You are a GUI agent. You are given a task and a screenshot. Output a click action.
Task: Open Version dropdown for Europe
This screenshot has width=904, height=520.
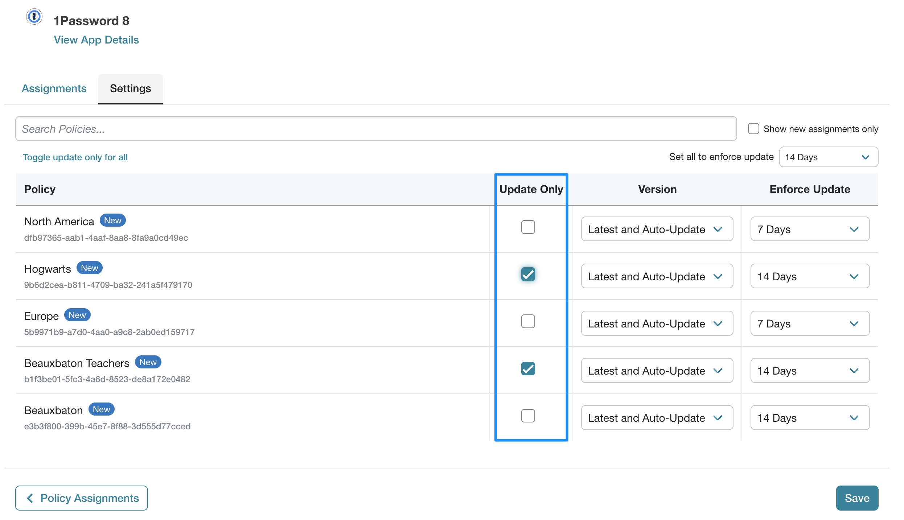657,323
